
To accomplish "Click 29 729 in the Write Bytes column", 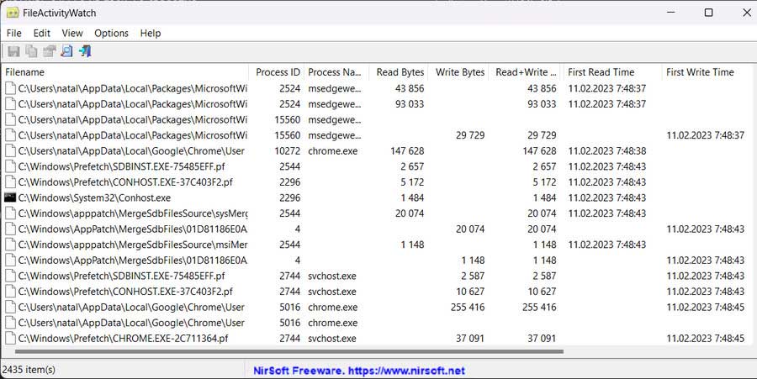I will point(469,135).
